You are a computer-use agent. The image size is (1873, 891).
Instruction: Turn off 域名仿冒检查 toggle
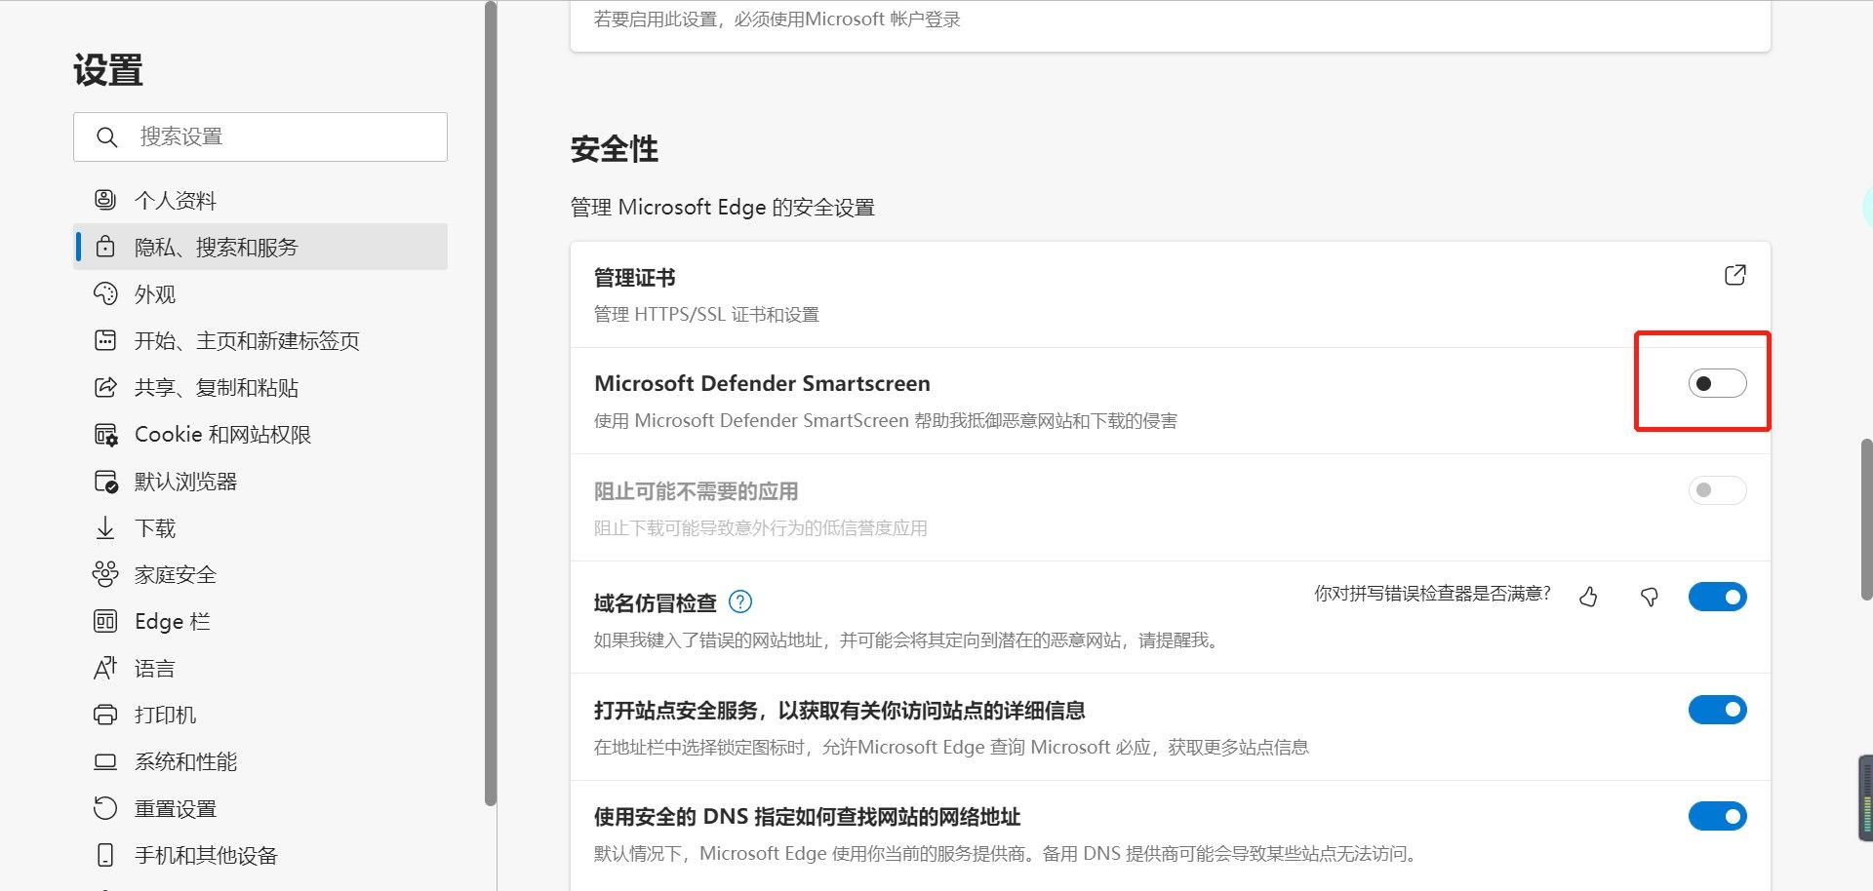1717,597
